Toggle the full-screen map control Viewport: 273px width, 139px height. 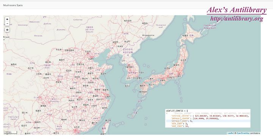click(x=7, y=30)
